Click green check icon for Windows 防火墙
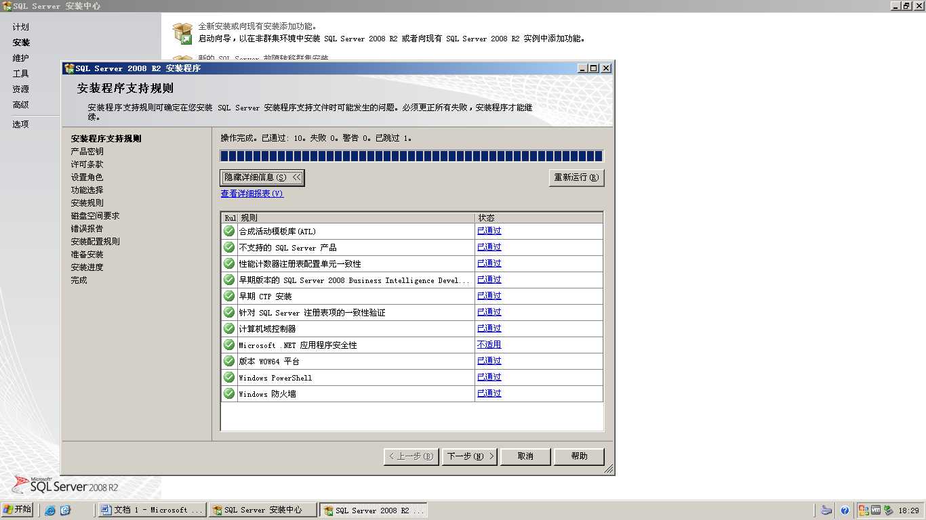The height and width of the screenshot is (520, 926). tap(229, 393)
